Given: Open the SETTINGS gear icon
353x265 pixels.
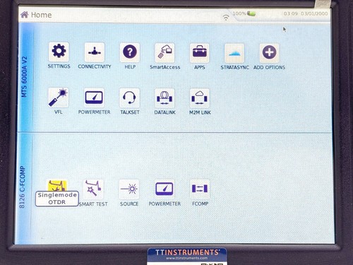Looking at the screenshot, I should click(59, 52).
